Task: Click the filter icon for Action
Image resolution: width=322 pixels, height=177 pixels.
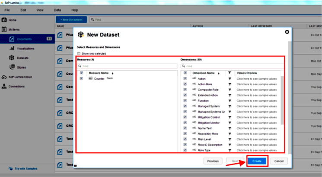Action: pyautogui.click(x=230, y=79)
